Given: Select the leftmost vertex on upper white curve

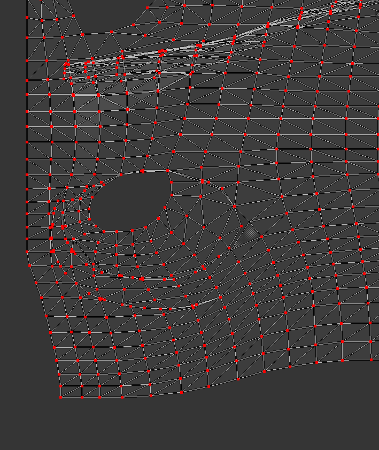Looking at the screenshot, I should [66, 64].
